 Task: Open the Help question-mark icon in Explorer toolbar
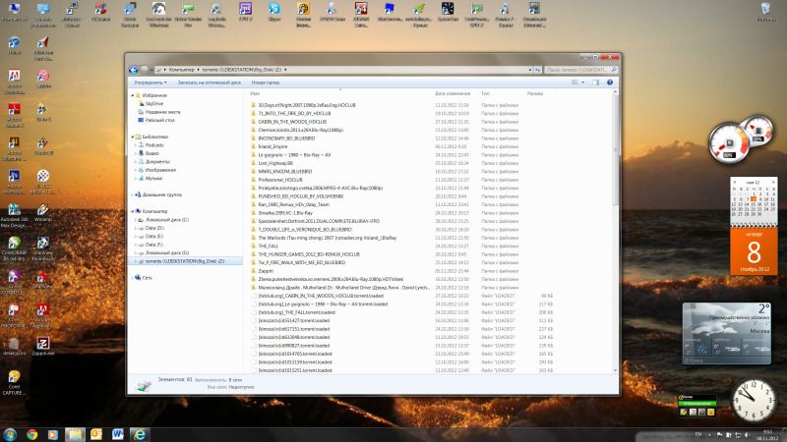(x=610, y=83)
